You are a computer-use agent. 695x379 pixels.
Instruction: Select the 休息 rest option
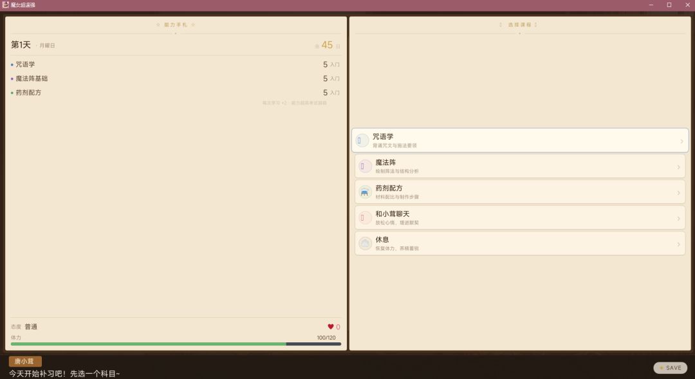[520, 243]
